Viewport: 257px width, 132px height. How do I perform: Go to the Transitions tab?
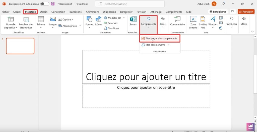pyautogui.click(x=75, y=12)
